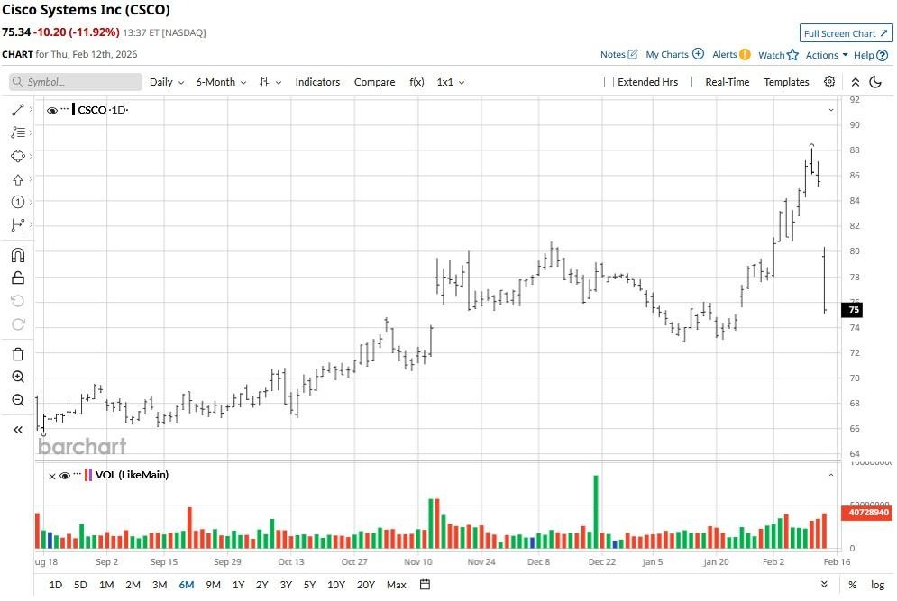
Task: Click the My Charts link
Action: (667, 54)
